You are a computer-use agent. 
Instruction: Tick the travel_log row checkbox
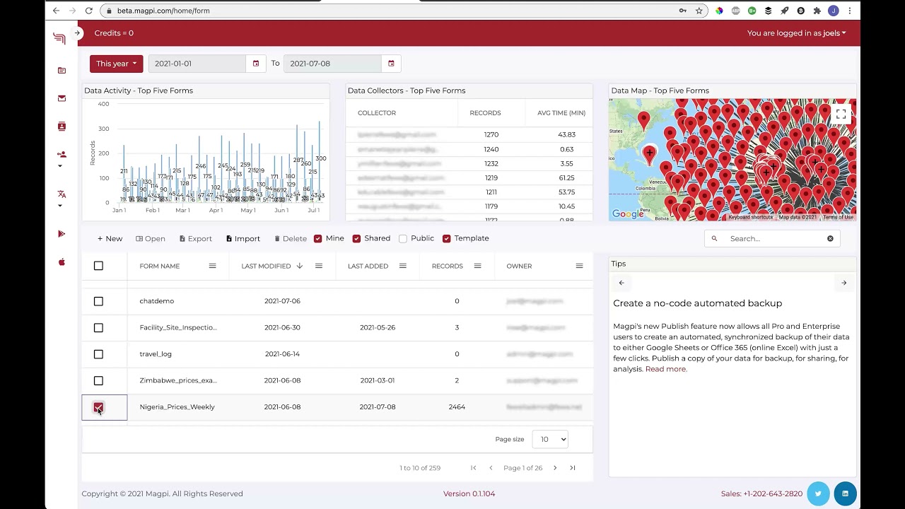coord(98,354)
